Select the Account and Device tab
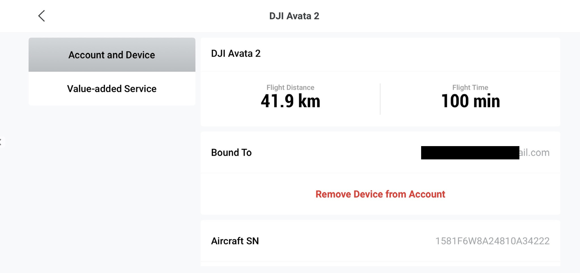The image size is (580, 273). (x=112, y=55)
